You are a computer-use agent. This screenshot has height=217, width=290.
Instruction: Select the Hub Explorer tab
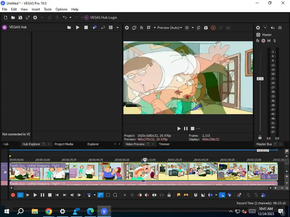(x=31, y=144)
